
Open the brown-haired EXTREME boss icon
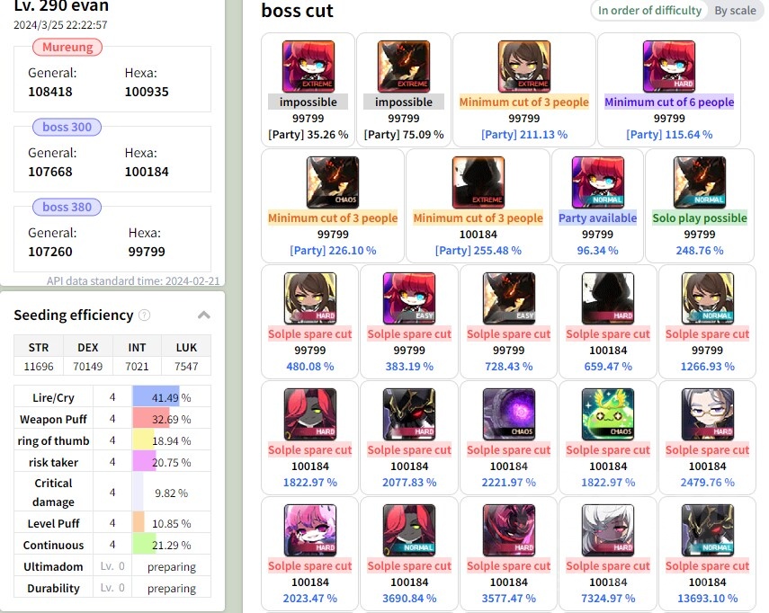tap(523, 67)
